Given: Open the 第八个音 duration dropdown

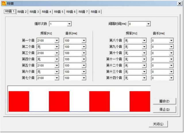Looking at the screenshot, I should click(171, 41).
